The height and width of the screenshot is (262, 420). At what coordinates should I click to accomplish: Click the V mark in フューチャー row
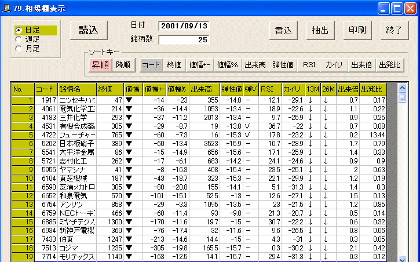pos(247,135)
